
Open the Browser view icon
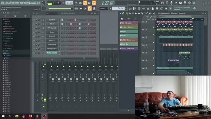pos(148,9)
